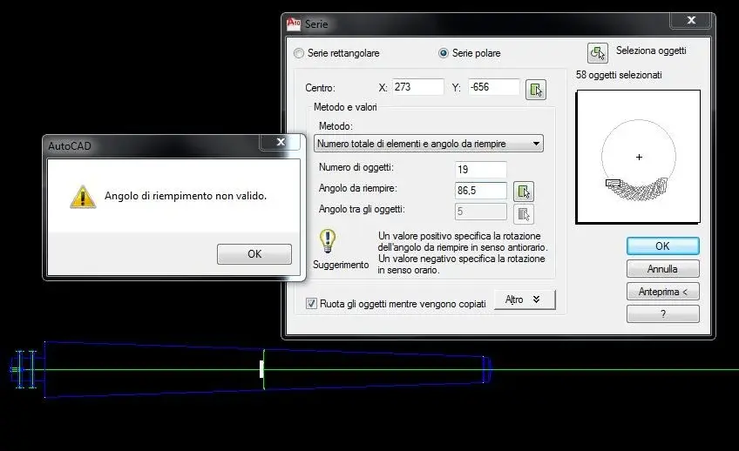Click the Angolo da riempire field
This screenshot has width=739, height=451.
coord(481,191)
